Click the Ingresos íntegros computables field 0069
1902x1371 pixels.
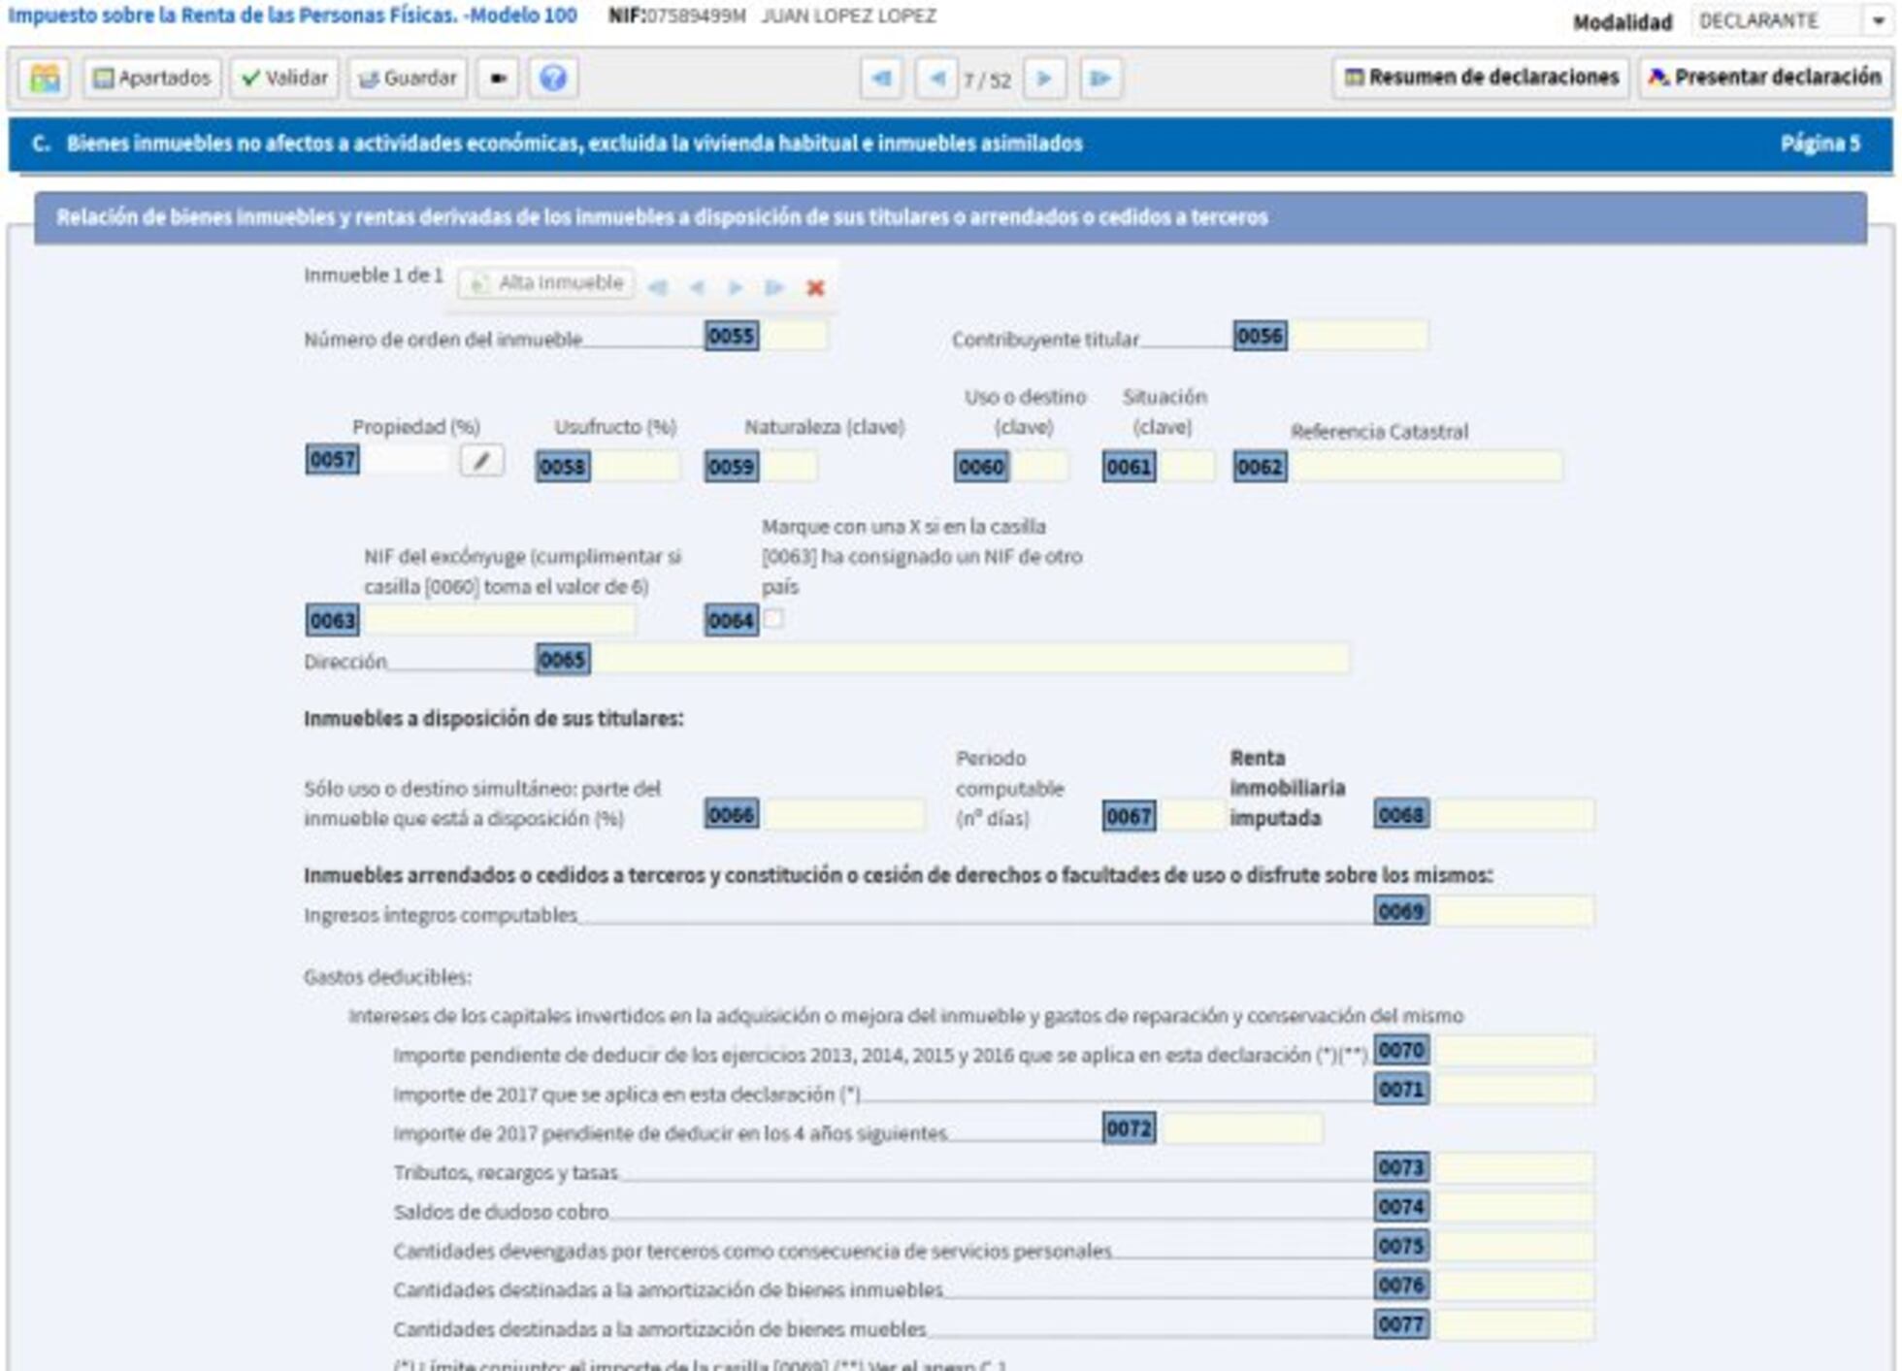pos(1513,911)
